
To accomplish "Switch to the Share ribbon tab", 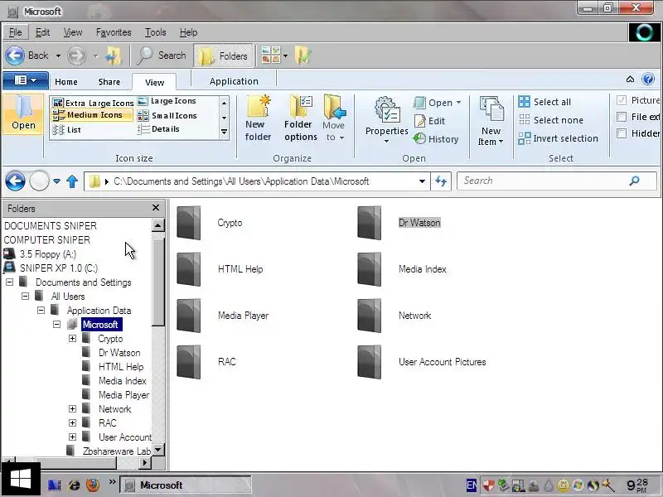I will coord(109,81).
